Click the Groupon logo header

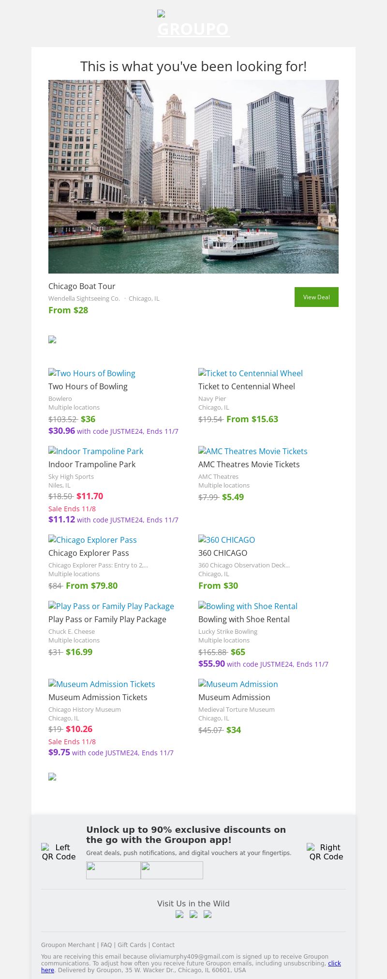(x=193, y=25)
